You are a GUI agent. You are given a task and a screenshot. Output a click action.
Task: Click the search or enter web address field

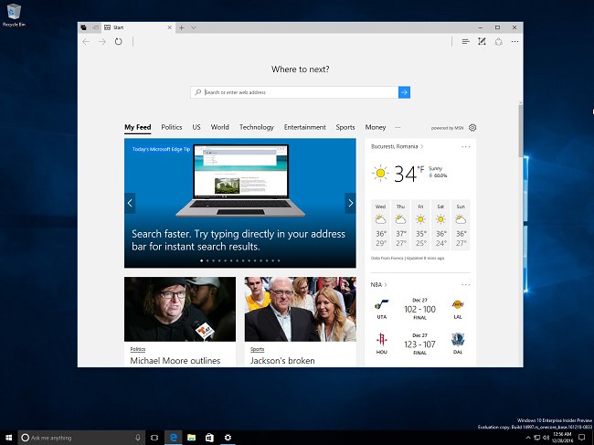(294, 92)
